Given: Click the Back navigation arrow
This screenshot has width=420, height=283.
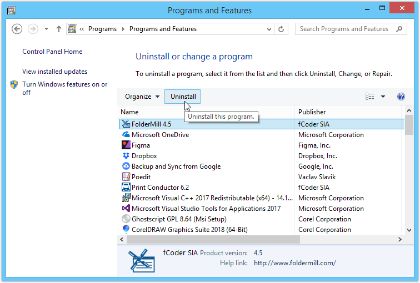Looking at the screenshot, I should point(17,29).
